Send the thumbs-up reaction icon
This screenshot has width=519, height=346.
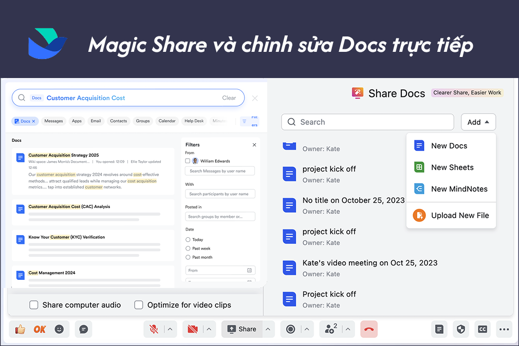pyautogui.click(x=20, y=329)
